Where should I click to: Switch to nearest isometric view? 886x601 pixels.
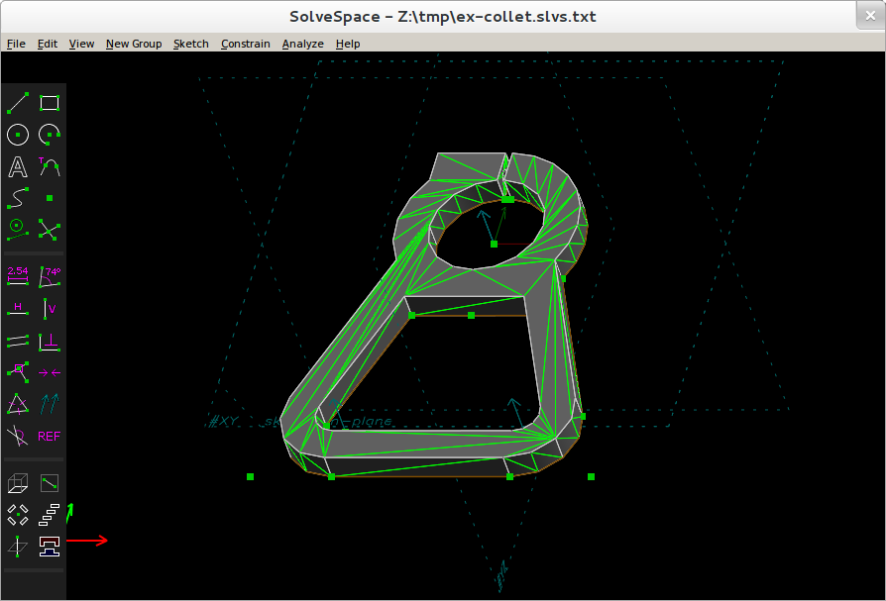(18, 483)
